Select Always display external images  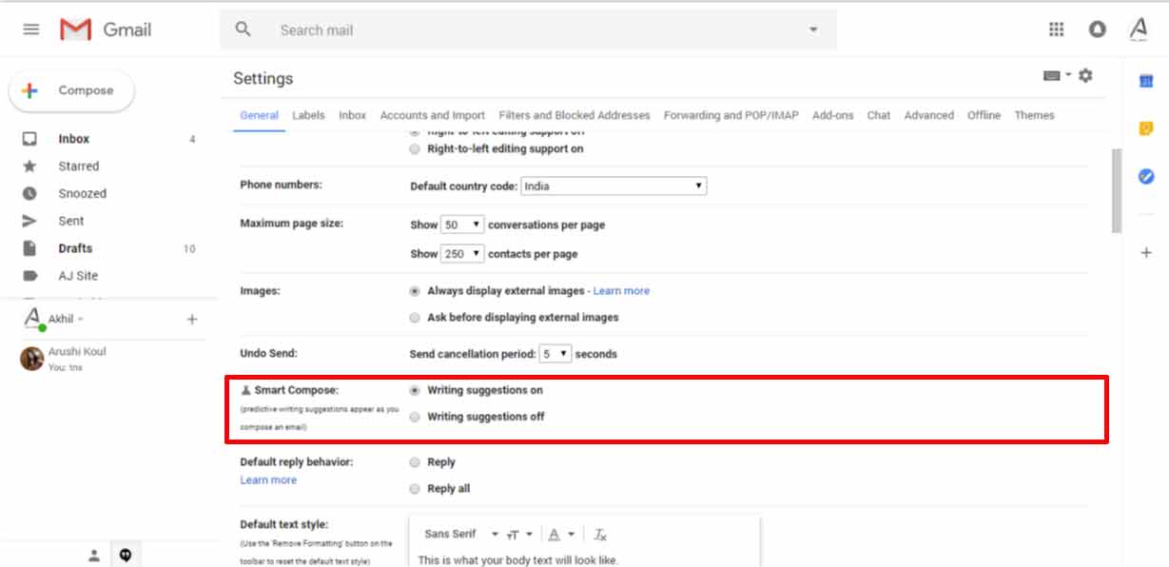point(414,291)
